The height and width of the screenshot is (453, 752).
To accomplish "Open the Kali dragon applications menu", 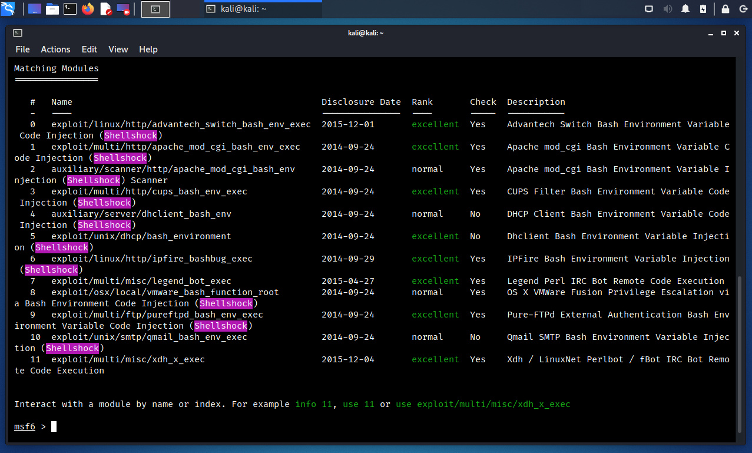I will (8, 9).
